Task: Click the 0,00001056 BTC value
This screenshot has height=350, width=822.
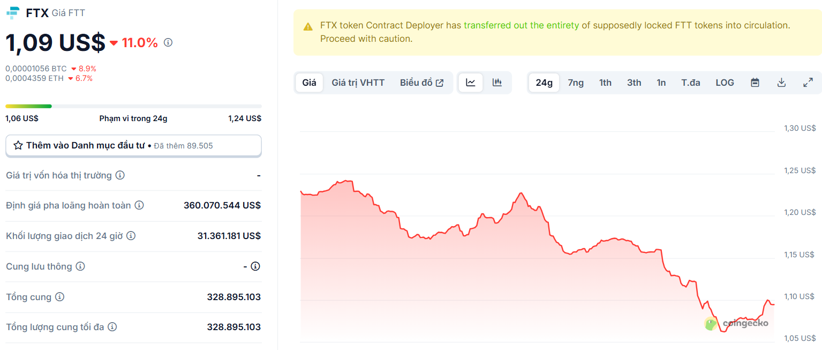Action: [36, 69]
